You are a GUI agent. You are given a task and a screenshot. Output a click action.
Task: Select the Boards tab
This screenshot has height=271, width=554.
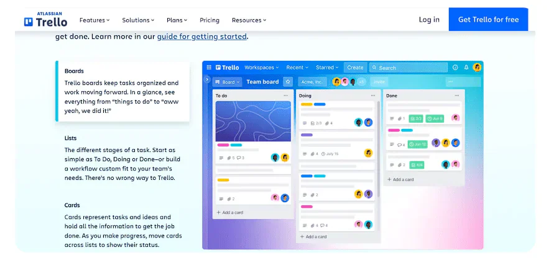124,91
